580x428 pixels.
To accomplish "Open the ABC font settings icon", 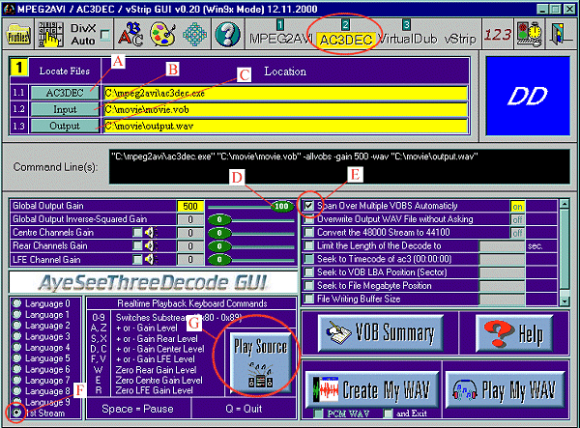I will (x=130, y=34).
